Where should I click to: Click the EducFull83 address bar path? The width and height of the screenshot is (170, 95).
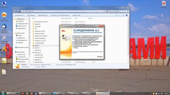(x=28, y=11)
